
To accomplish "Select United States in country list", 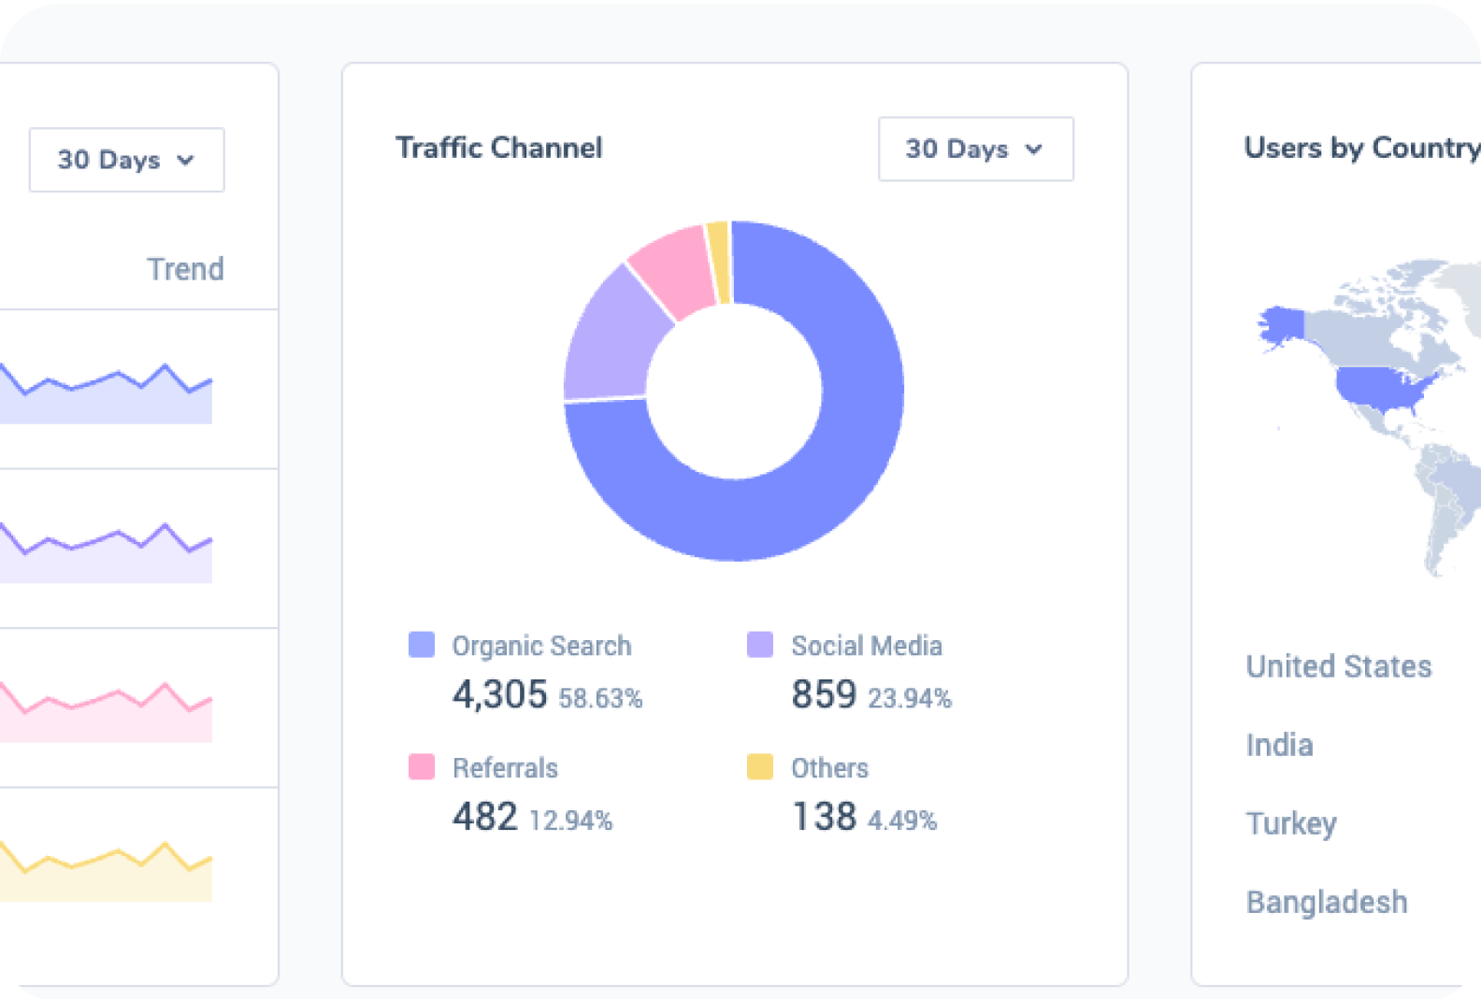I will click(1338, 666).
